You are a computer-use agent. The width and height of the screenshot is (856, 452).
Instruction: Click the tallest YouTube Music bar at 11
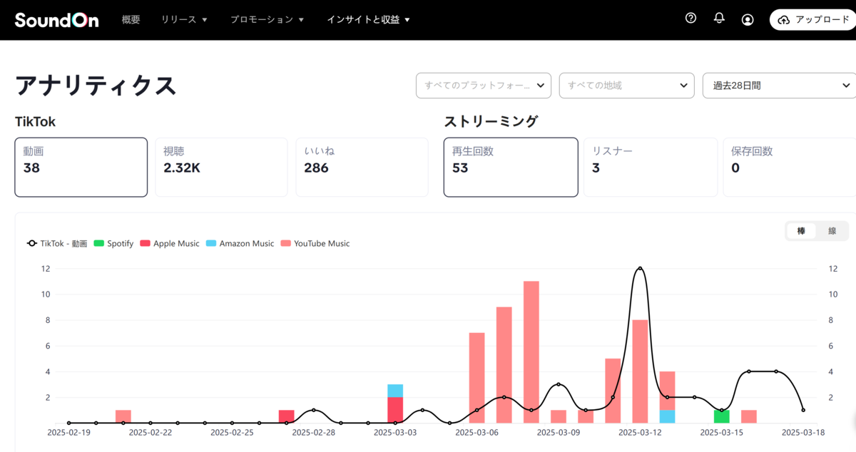(x=531, y=351)
